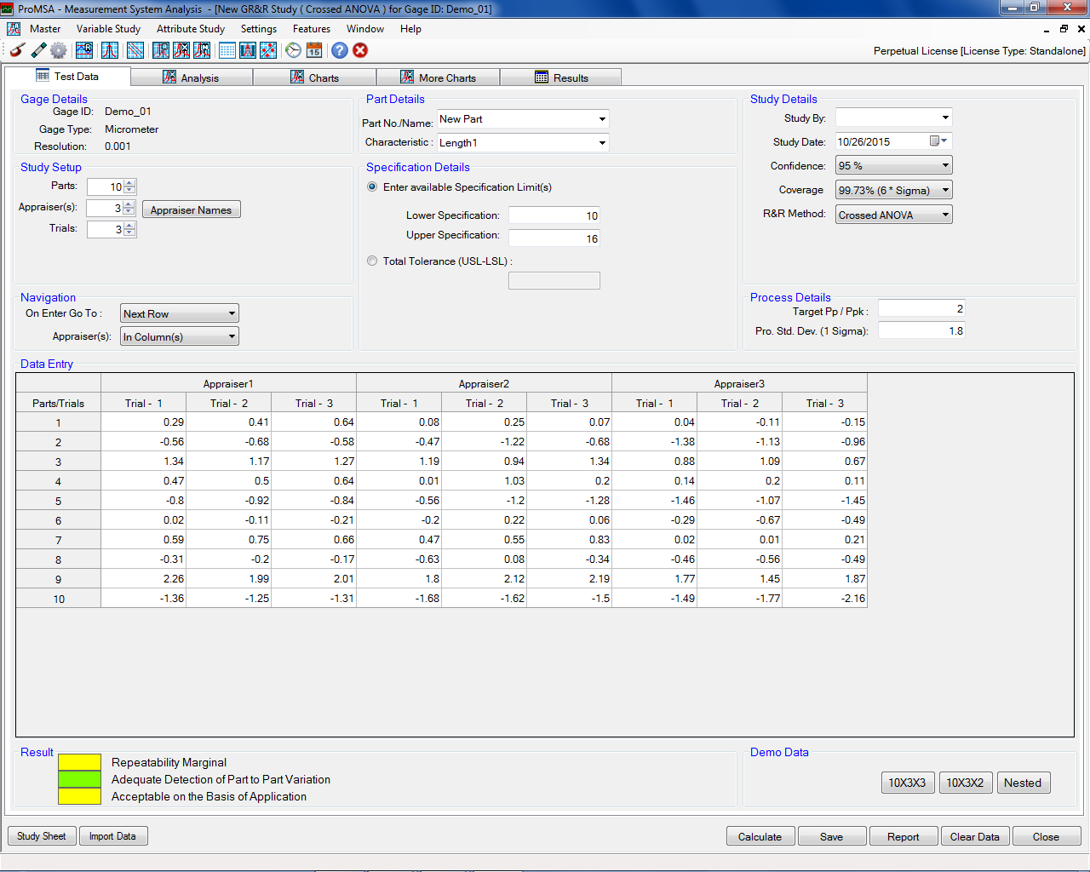Click the Save button
The image size is (1090, 872).
point(832,836)
